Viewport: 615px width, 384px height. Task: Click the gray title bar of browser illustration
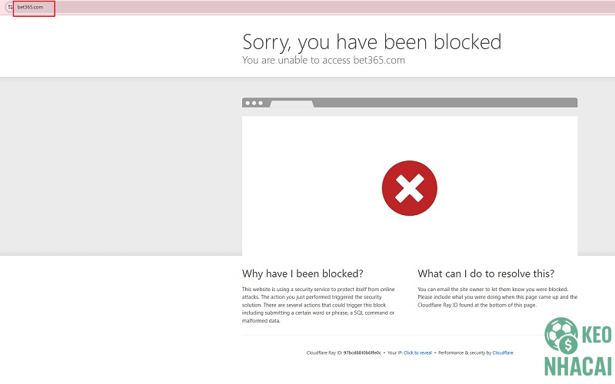click(x=446, y=103)
